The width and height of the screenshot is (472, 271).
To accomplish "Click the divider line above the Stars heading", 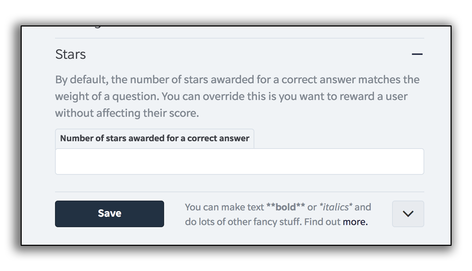I will (x=239, y=38).
